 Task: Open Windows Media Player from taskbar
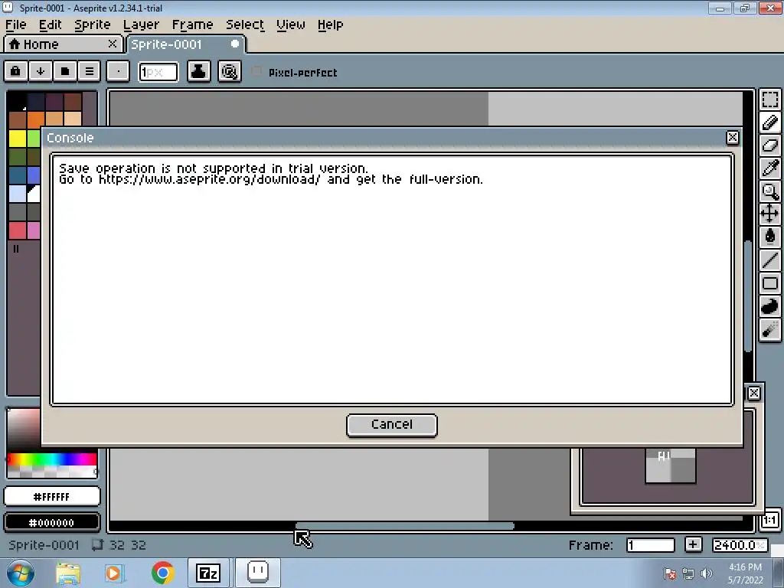pyautogui.click(x=114, y=573)
